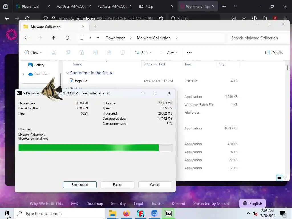292x219 pixels.
Task: Pause the 7-Zip extraction
Action: 117,185
